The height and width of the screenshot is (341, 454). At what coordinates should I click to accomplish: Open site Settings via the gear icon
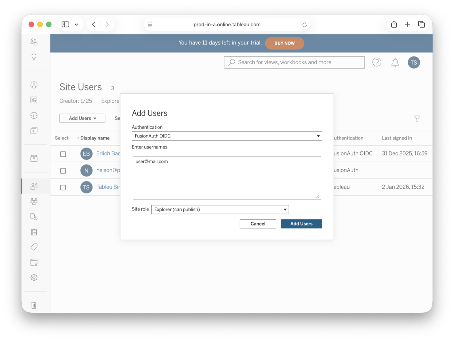pos(34,277)
